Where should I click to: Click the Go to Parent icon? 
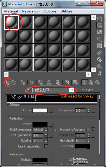pyautogui.click(x=91, y=83)
